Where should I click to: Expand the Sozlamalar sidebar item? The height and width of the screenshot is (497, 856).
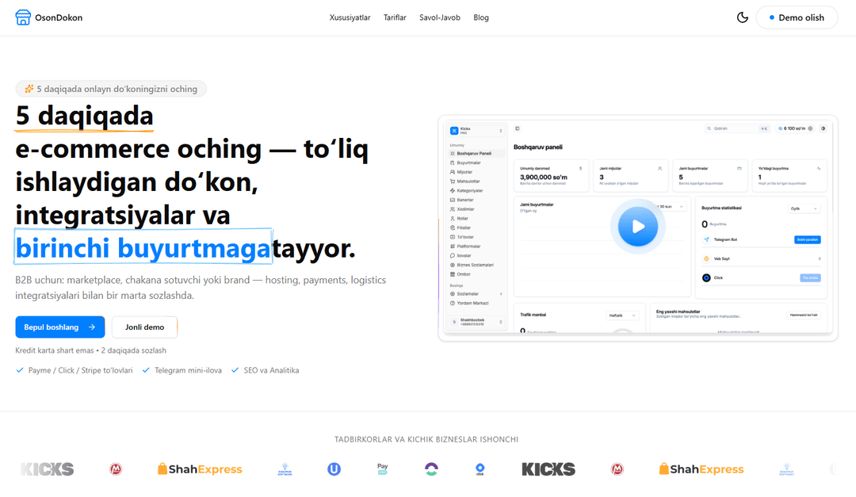[x=476, y=294]
